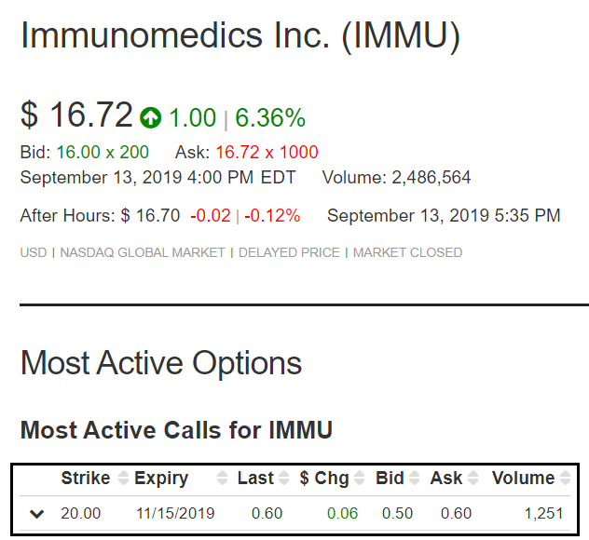
Task: Sort calls by Expiry column arrows
Action: point(223,478)
